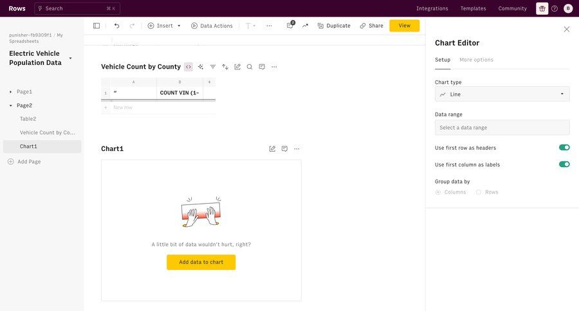579x311 pixels.
Task: Select the Rows radio option
Action: click(479, 192)
